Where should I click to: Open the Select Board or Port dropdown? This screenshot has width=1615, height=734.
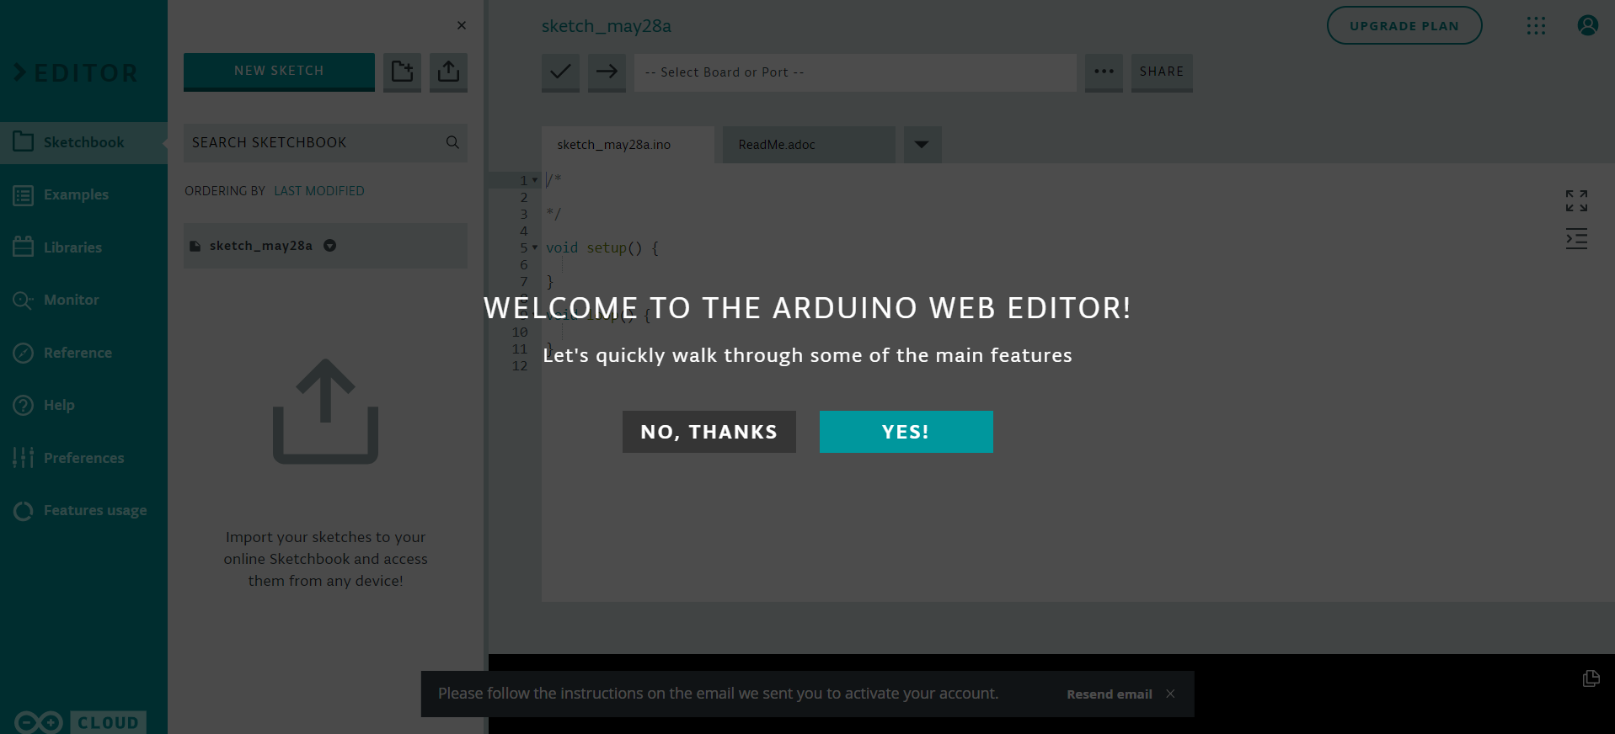(855, 72)
